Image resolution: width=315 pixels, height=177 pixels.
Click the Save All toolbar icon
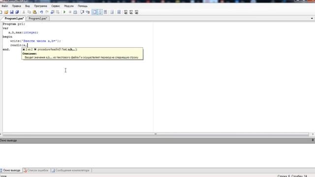pyautogui.click(x=17, y=12)
